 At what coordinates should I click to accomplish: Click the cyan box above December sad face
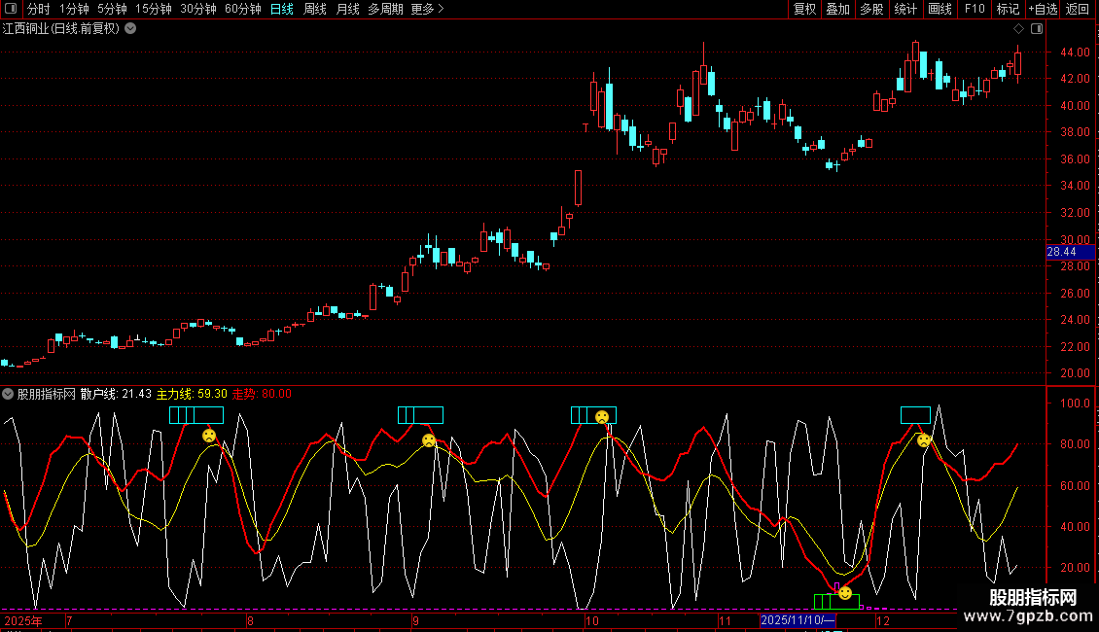pos(915,415)
